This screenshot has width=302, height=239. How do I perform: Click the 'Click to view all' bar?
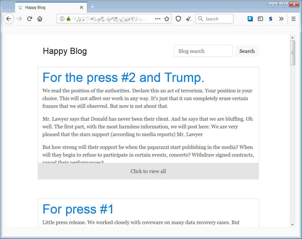point(148,171)
